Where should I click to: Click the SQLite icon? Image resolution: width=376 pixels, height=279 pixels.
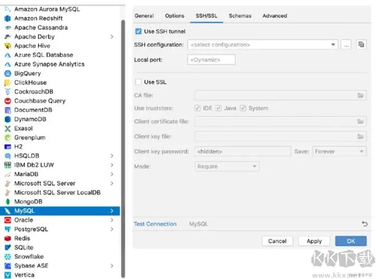click(8, 248)
